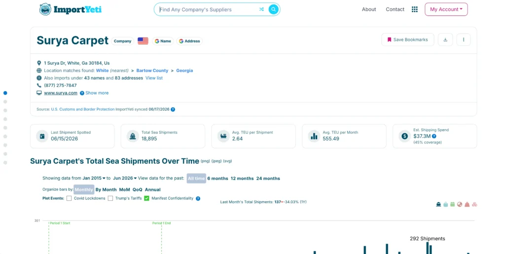Open the Jun 2026 end date dropdown
The image size is (505, 254).
coord(125,178)
